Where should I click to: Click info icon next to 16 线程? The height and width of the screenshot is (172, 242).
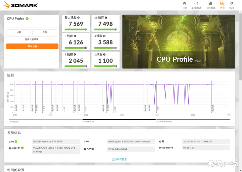click(107, 18)
